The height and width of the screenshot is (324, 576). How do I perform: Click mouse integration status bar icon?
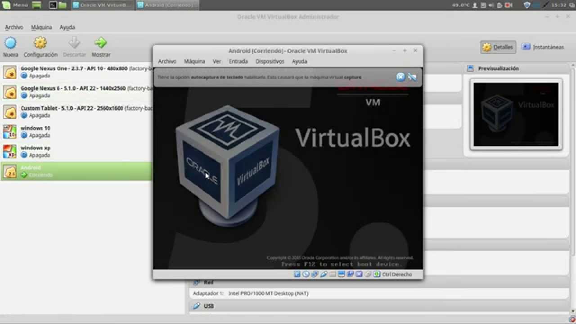pyautogui.click(x=368, y=274)
